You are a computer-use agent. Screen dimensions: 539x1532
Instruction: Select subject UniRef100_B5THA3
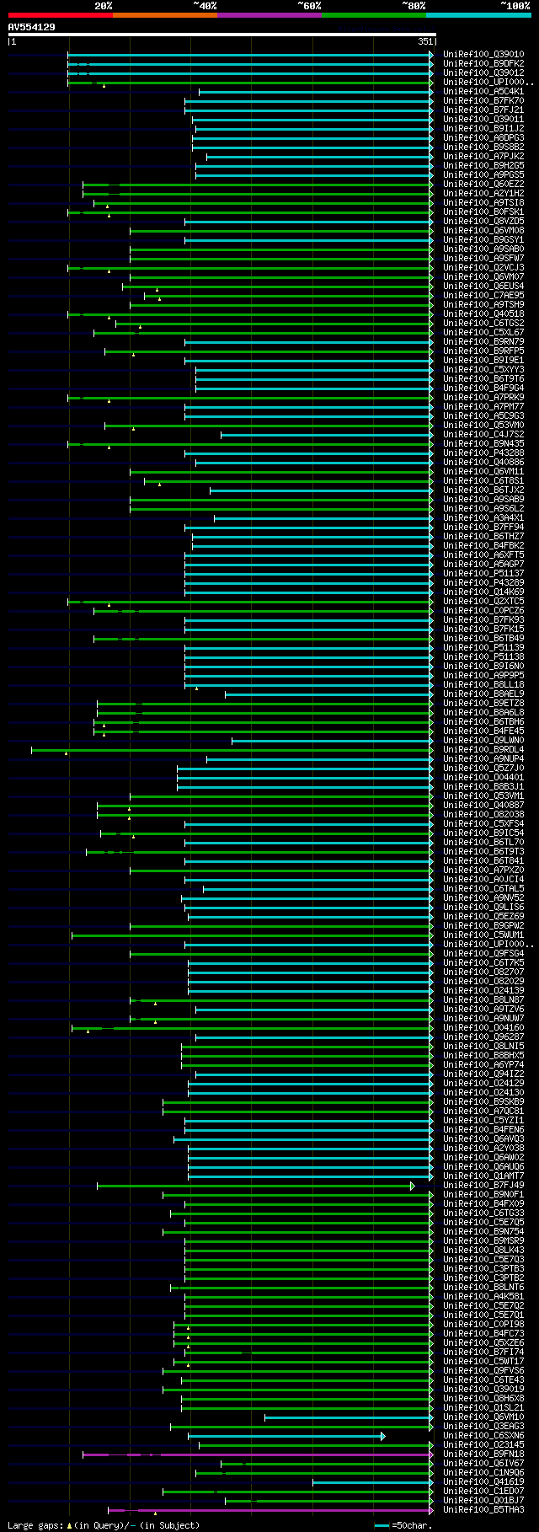(x=483, y=1510)
